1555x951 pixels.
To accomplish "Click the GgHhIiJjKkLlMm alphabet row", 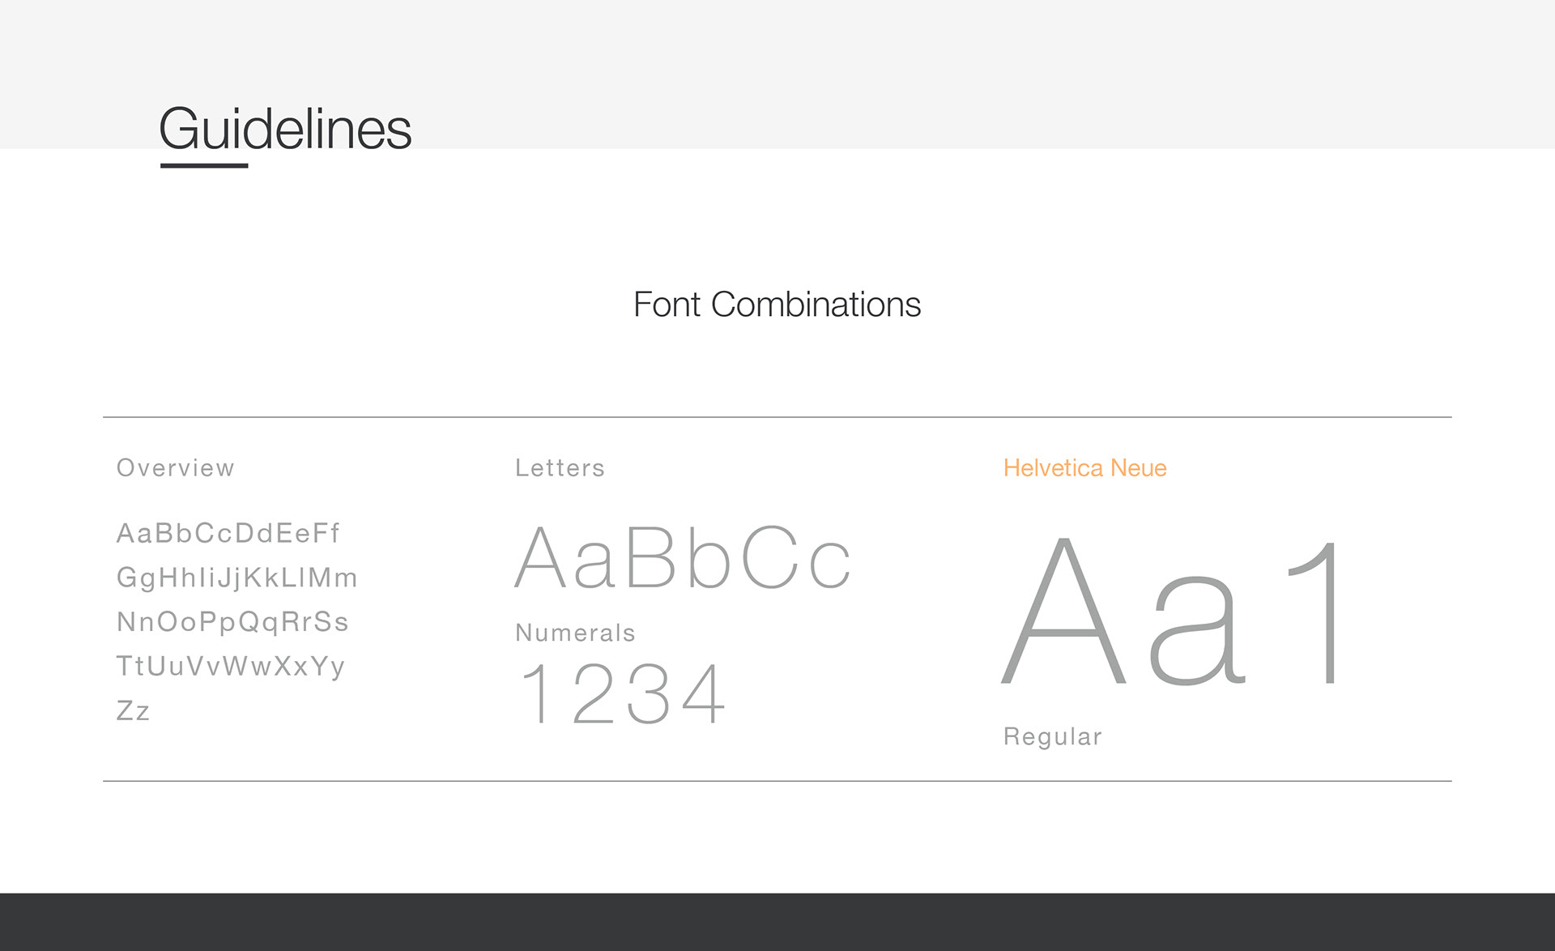I will click(236, 578).
